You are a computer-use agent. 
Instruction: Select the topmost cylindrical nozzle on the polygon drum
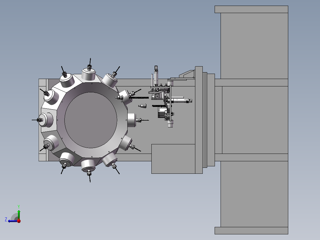tap(89, 74)
